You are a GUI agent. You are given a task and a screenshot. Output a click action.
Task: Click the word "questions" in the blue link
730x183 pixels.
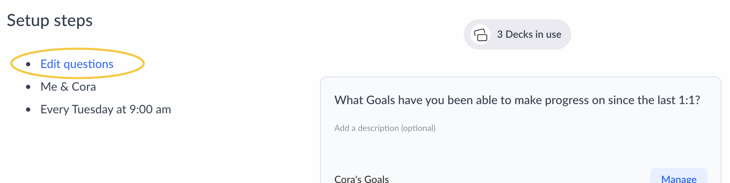(88, 64)
